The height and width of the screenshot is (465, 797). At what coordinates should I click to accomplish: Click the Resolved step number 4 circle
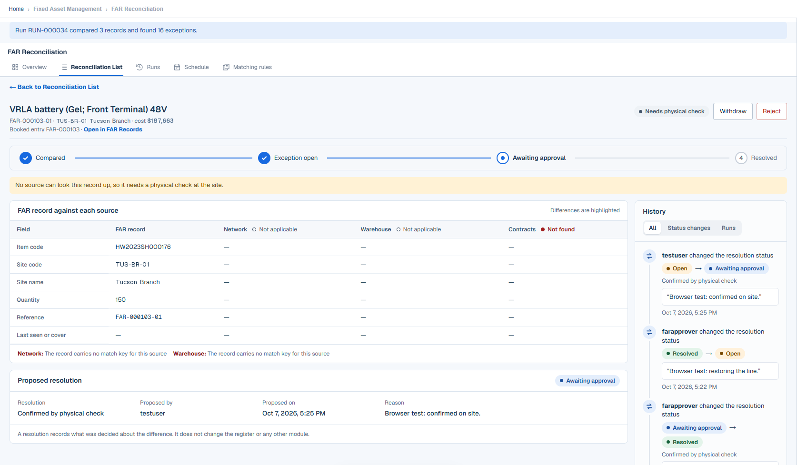point(741,158)
